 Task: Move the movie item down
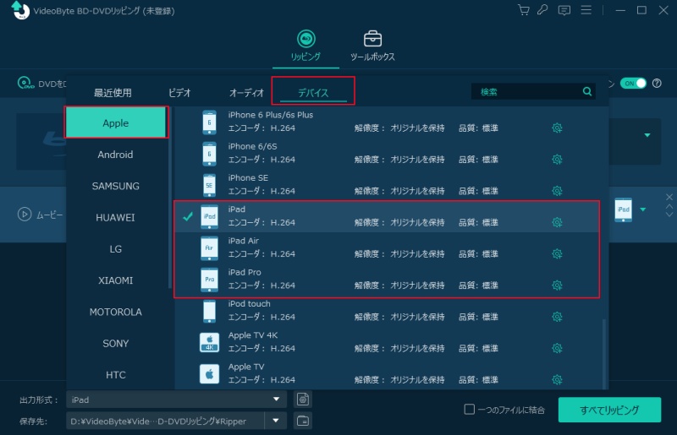669,215
